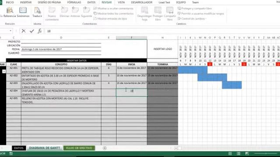Select the 6 de noviembre start date
The height and width of the screenshot is (157, 280).
click(x=132, y=70)
